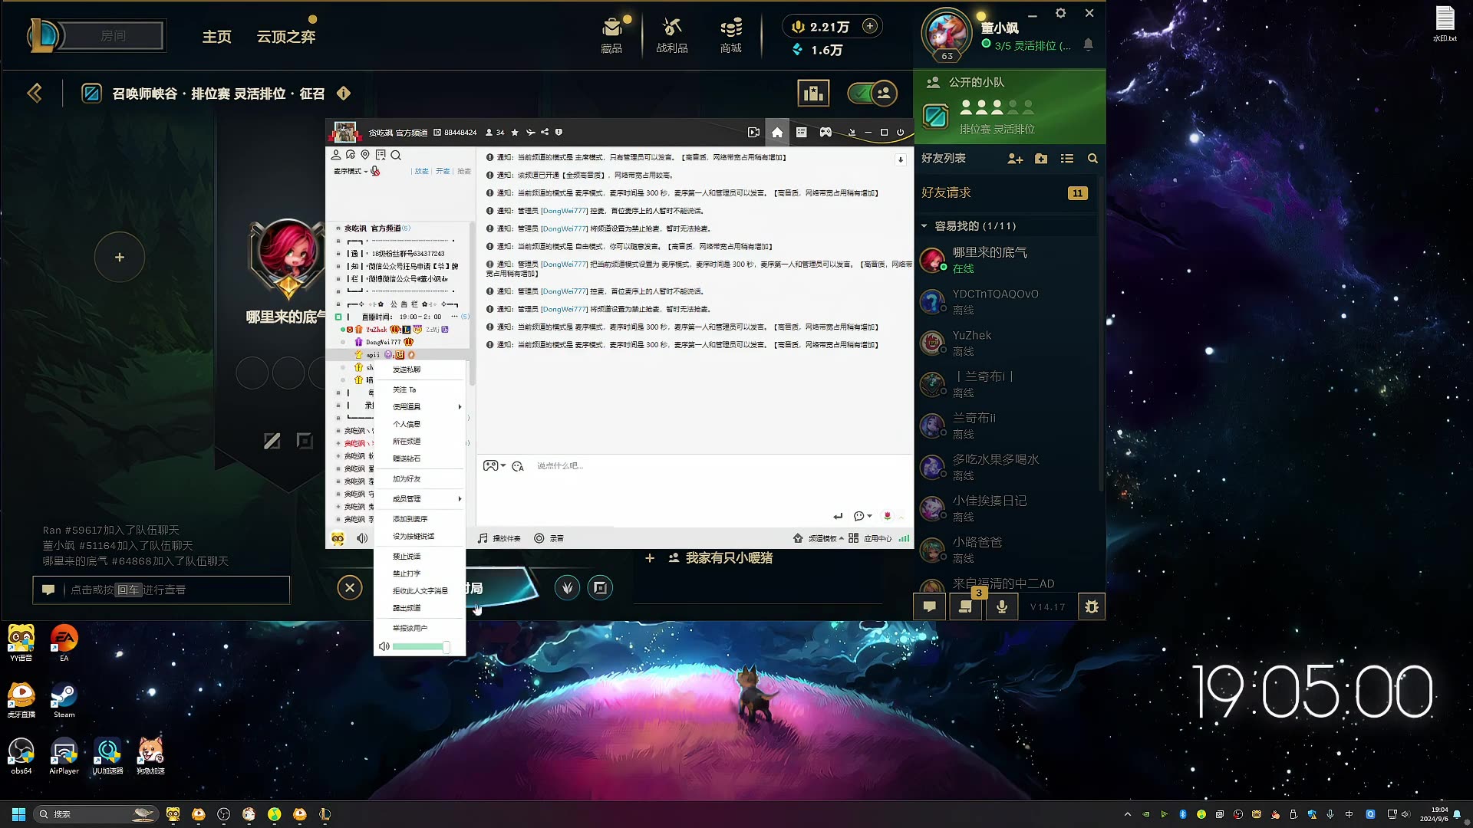
Task: Open the YY user profile icon
Action: [x=335, y=155]
